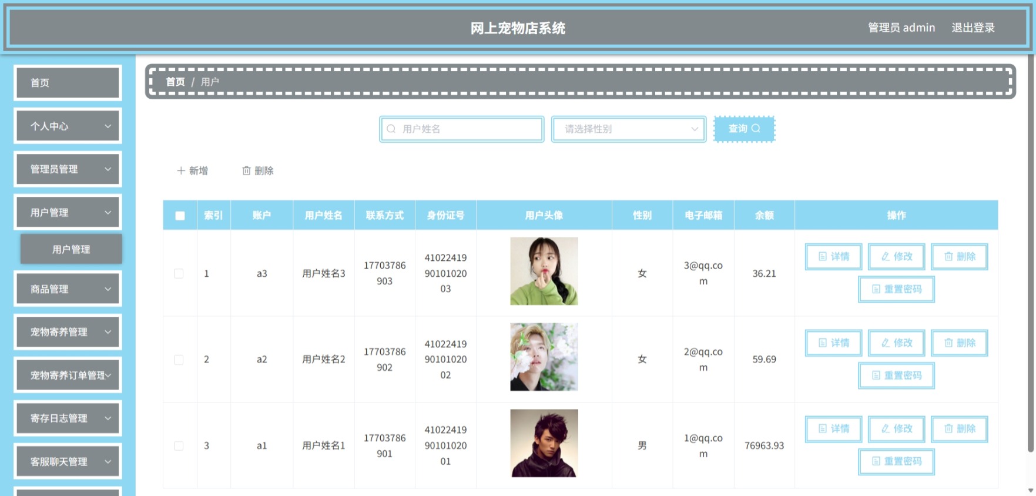Viewport: 1036px width, 496px height.
Task: Click the trash icon beside top 删除
Action: click(x=246, y=170)
